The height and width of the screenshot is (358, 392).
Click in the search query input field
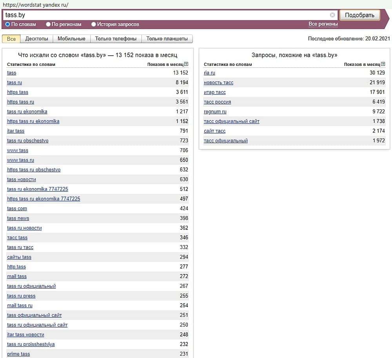pyautogui.click(x=165, y=15)
